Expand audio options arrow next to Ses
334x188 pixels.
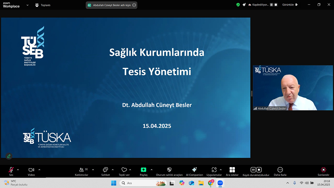18,170
